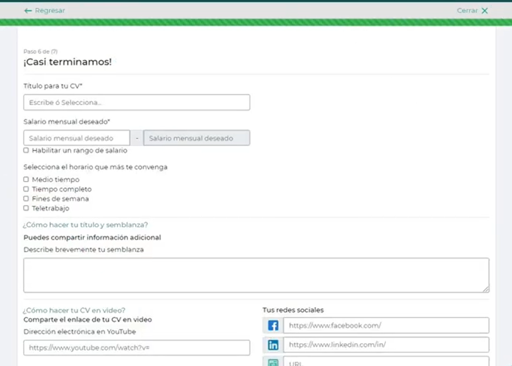Click the Tus redes sociales label
Viewport: 512px width, 366px height.
(293, 310)
